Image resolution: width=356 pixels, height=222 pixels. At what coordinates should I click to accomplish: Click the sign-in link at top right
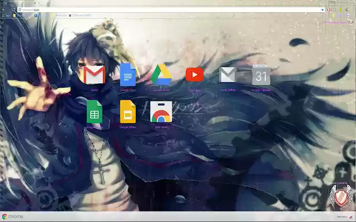click(x=335, y=22)
